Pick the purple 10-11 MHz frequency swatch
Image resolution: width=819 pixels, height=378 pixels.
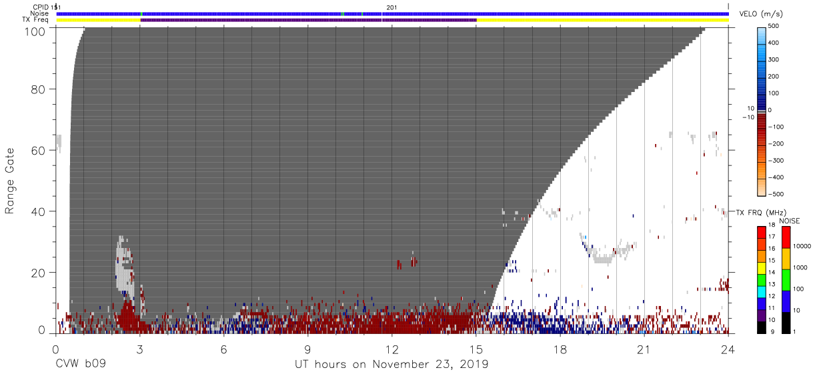click(x=762, y=315)
